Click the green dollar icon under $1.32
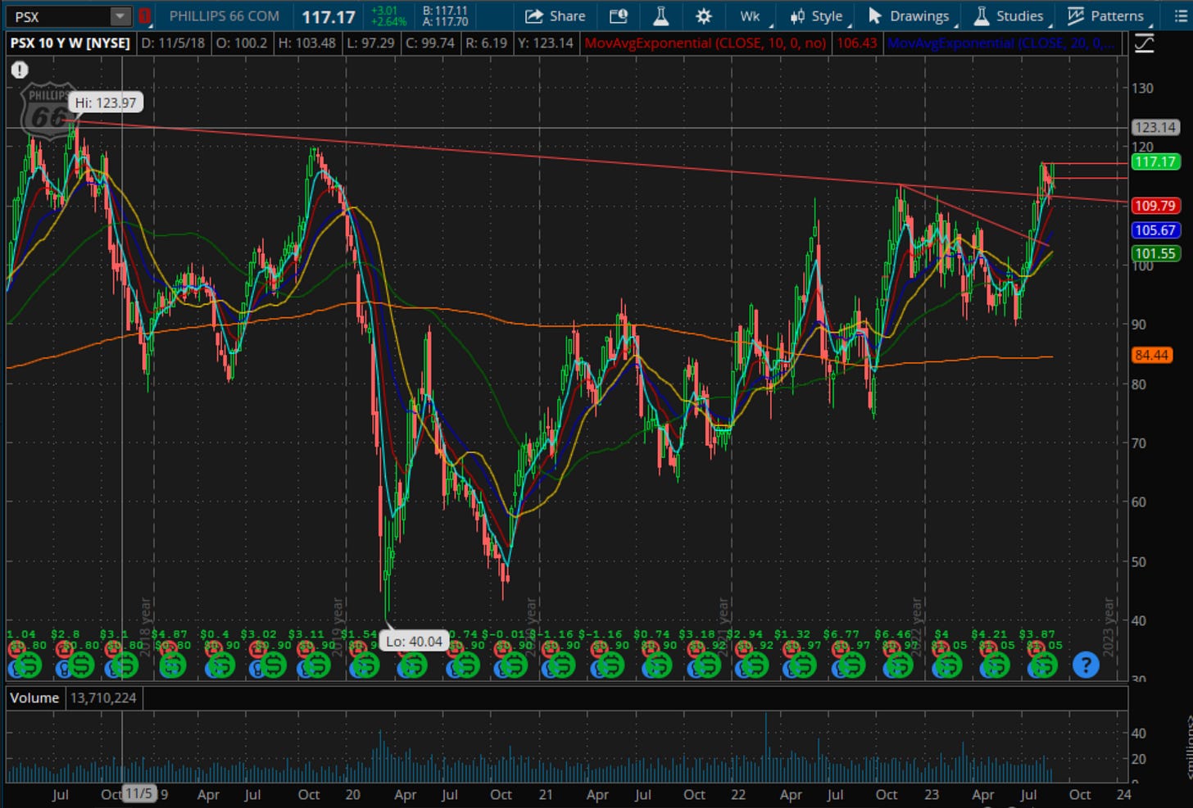The image size is (1193, 808). pos(804,665)
